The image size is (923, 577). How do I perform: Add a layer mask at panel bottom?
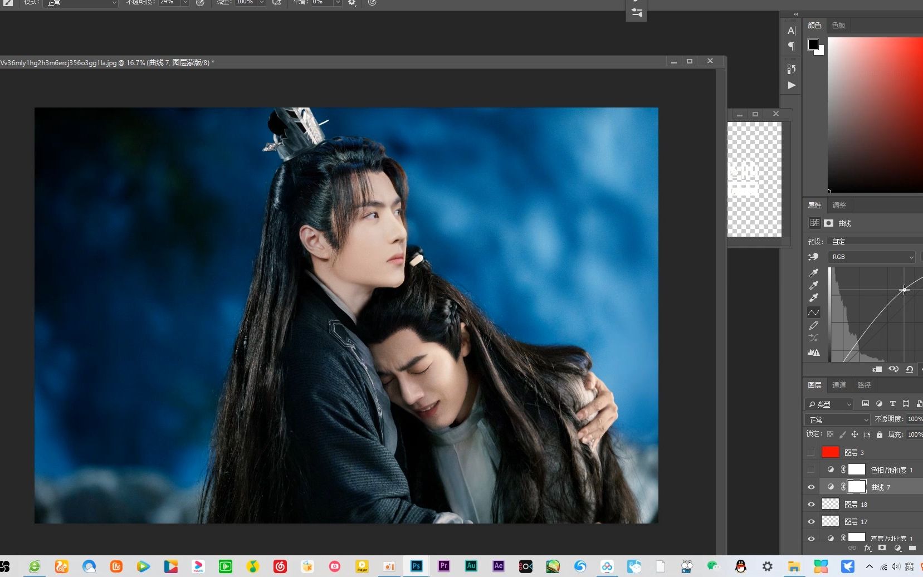(x=882, y=548)
